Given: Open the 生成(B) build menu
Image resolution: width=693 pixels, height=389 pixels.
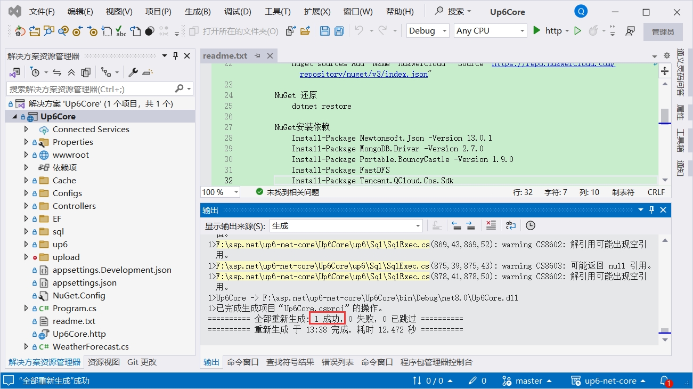Looking at the screenshot, I should [x=198, y=11].
